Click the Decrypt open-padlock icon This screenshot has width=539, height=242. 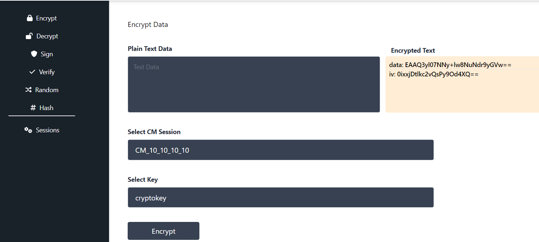[29, 36]
